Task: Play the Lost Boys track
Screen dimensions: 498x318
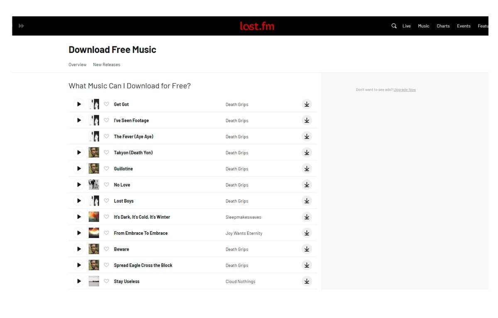Action: point(79,201)
